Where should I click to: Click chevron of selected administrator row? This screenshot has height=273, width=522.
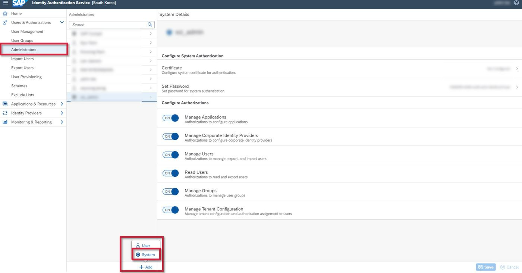(151, 97)
